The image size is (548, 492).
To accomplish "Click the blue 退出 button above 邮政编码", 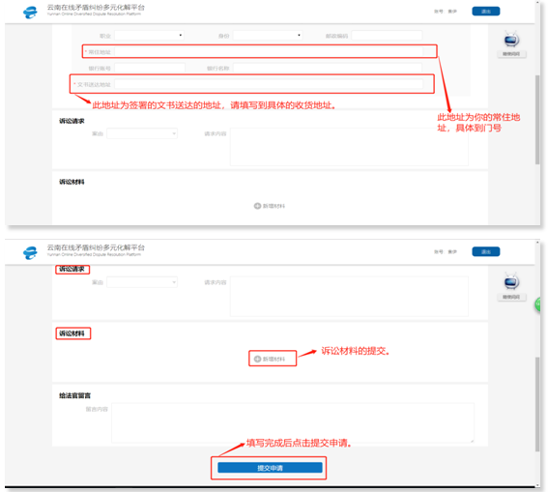I will coord(486,12).
